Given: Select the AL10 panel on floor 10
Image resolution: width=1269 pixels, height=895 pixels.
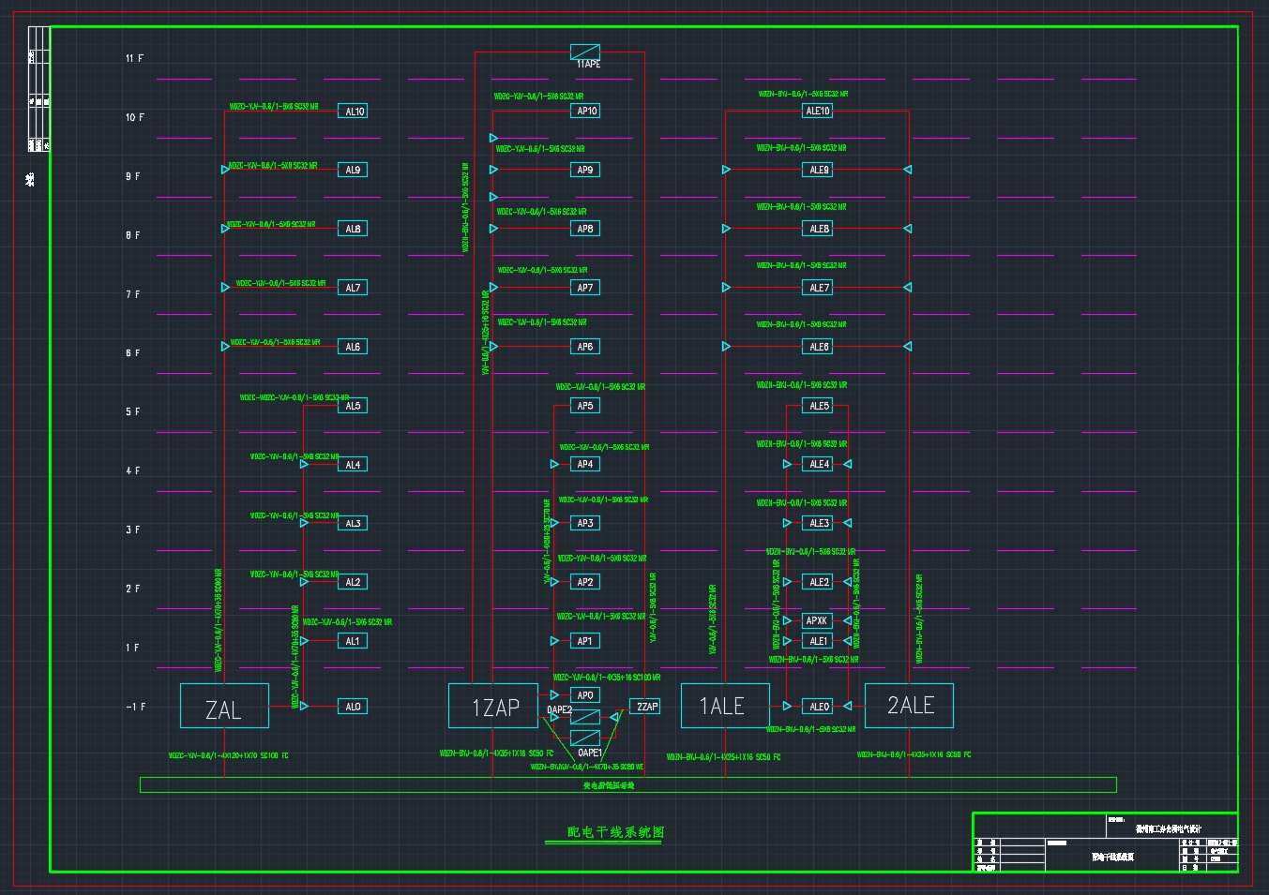Looking at the screenshot, I should point(353,111).
